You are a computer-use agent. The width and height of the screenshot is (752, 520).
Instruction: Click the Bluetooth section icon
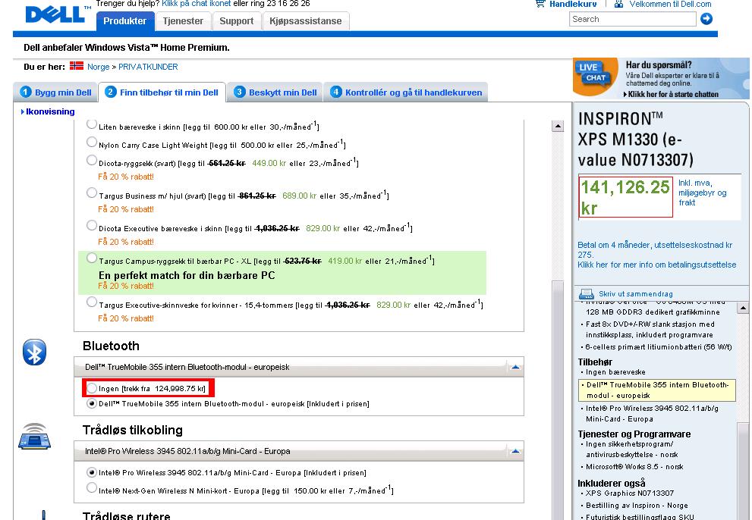click(35, 352)
